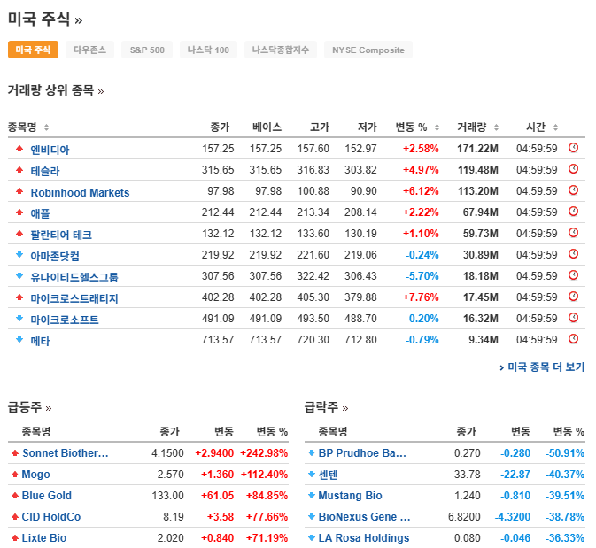The width and height of the screenshot is (596, 548).
Task: Click the clock icon in the 마이크로소프트 row
Action: coord(573,318)
